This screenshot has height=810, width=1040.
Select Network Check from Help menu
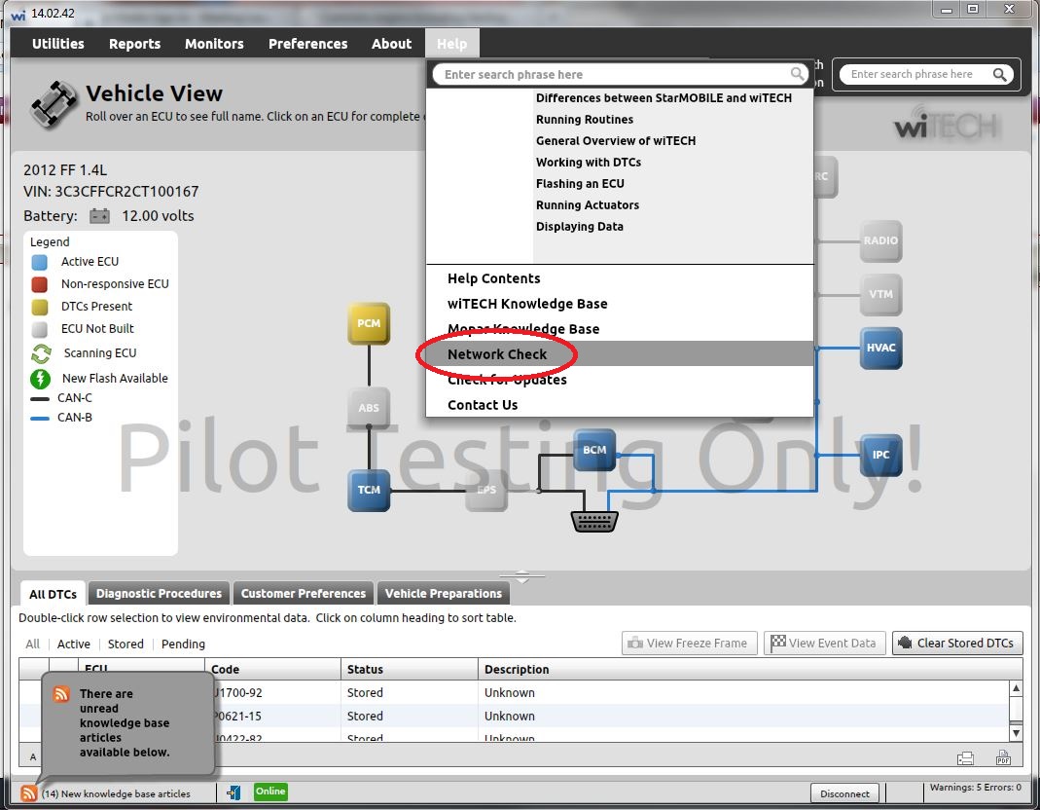click(496, 353)
